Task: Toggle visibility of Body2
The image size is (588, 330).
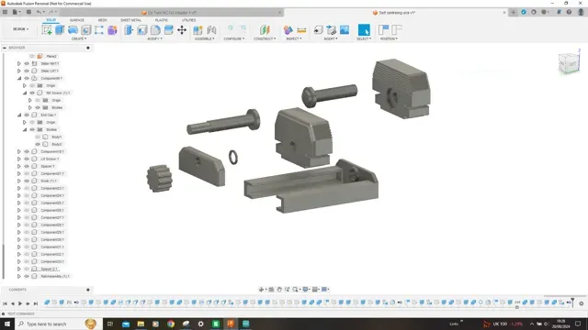Action: point(38,144)
